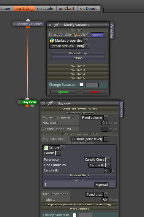
Task: Expand Adjust section in Modify Variables
Action: (78, 58)
